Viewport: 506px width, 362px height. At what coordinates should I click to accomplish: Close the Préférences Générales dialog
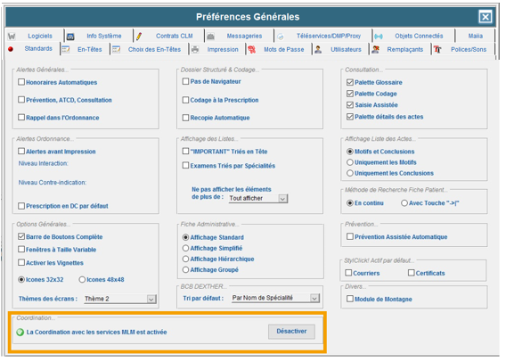[486, 17]
